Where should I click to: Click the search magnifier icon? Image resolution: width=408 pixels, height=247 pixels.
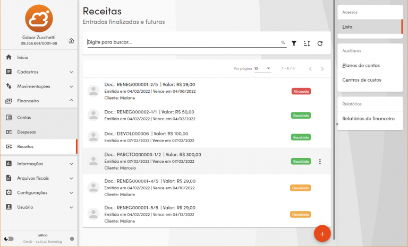283,42
